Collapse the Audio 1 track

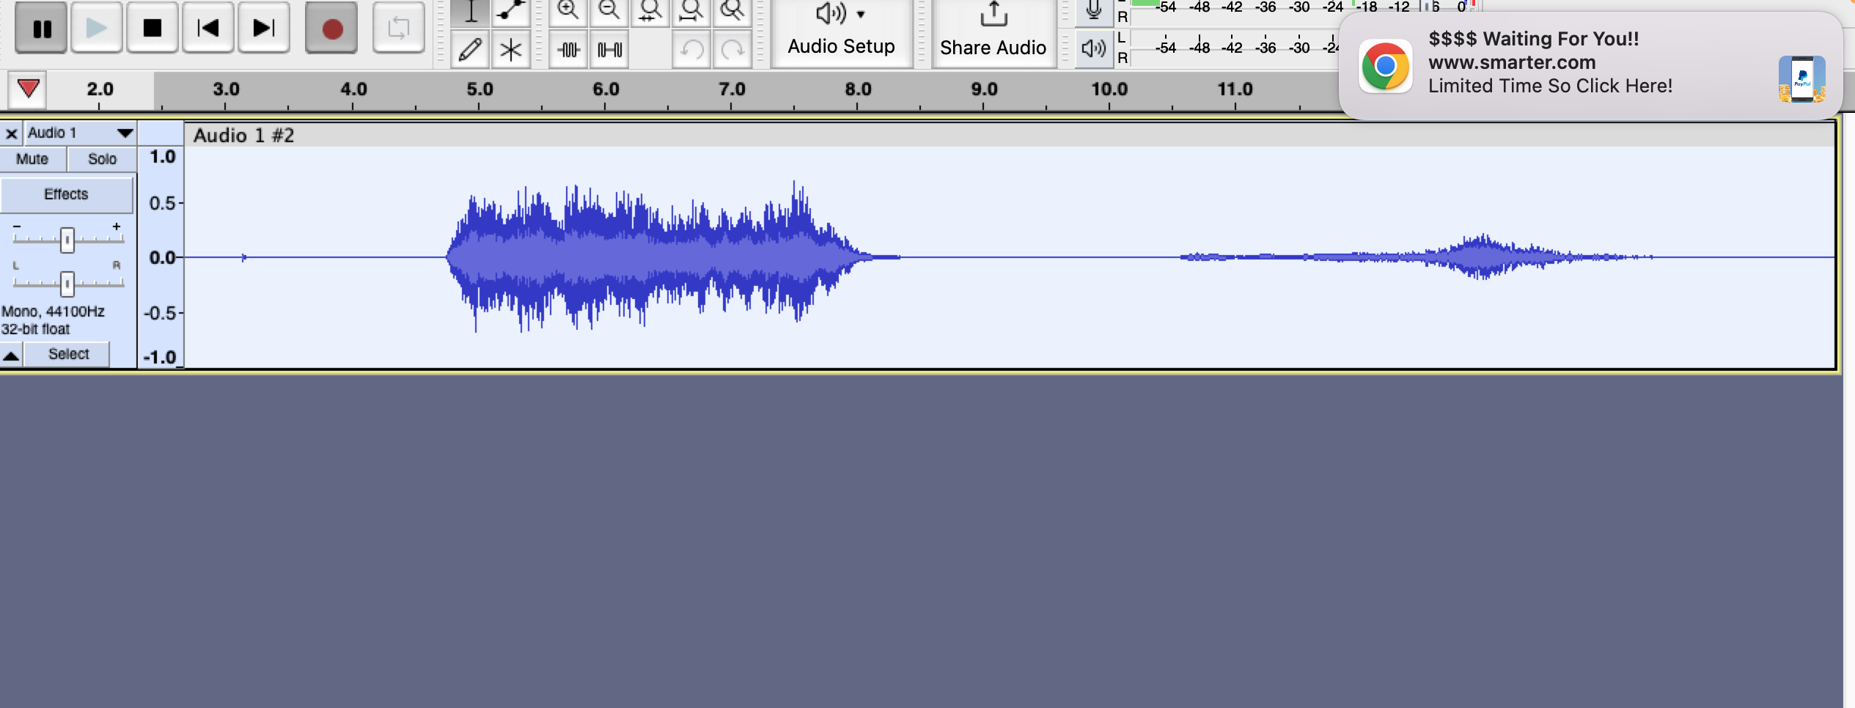point(11,356)
